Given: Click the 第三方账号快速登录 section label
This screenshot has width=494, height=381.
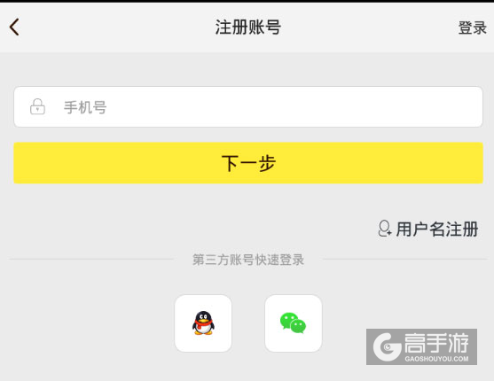Looking at the screenshot, I should pyautogui.click(x=248, y=260).
